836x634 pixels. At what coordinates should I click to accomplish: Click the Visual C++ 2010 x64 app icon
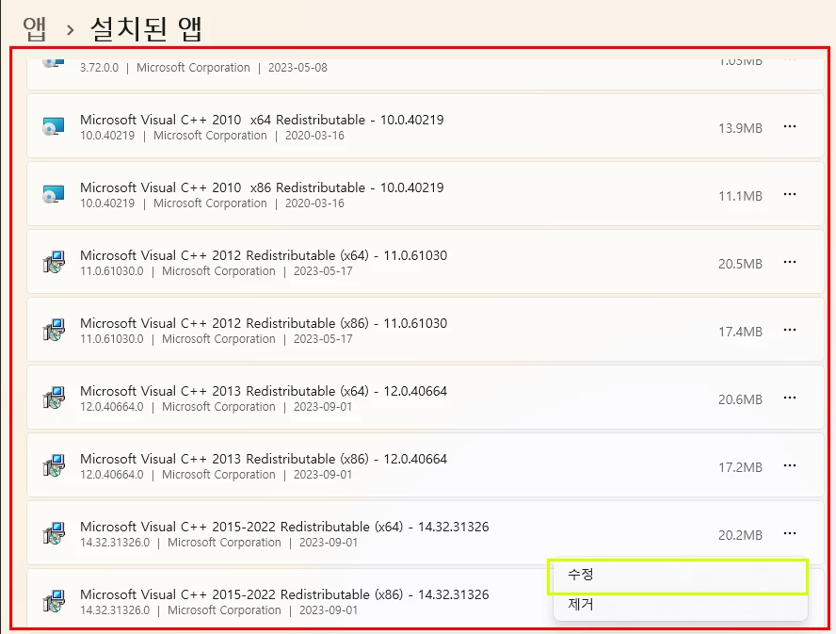tap(54, 127)
